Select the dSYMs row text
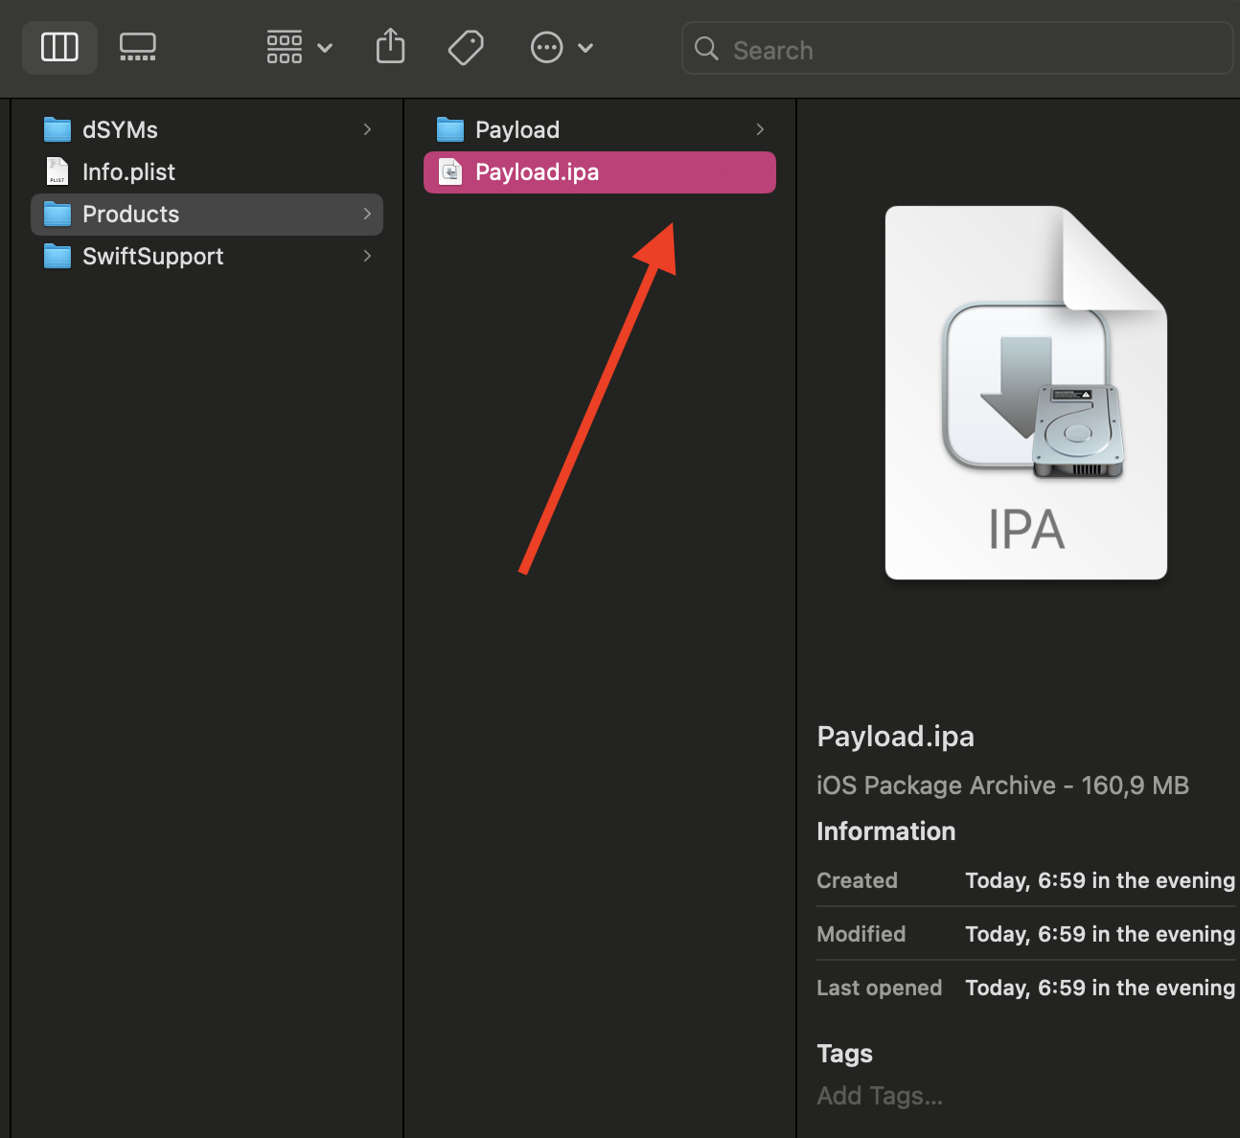This screenshot has width=1240, height=1138. pos(120,129)
